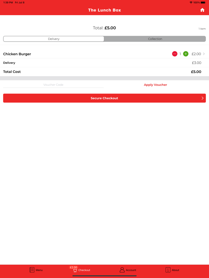This screenshot has width=209, height=278.
Task: Open the Checkout cart icon
Action: coord(75,271)
